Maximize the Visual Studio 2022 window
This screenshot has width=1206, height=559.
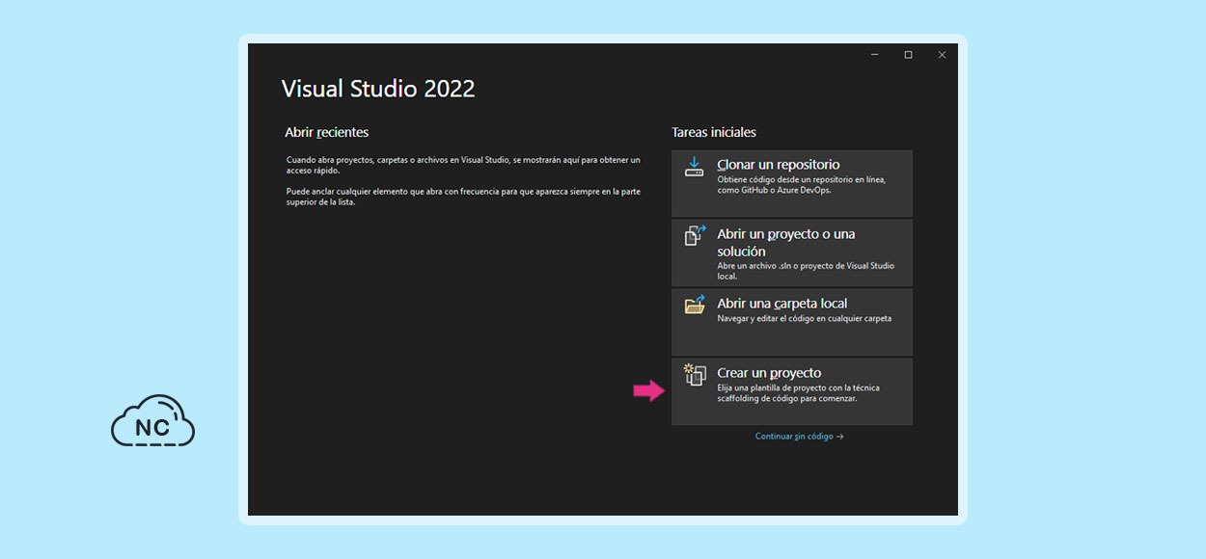[908, 55]
